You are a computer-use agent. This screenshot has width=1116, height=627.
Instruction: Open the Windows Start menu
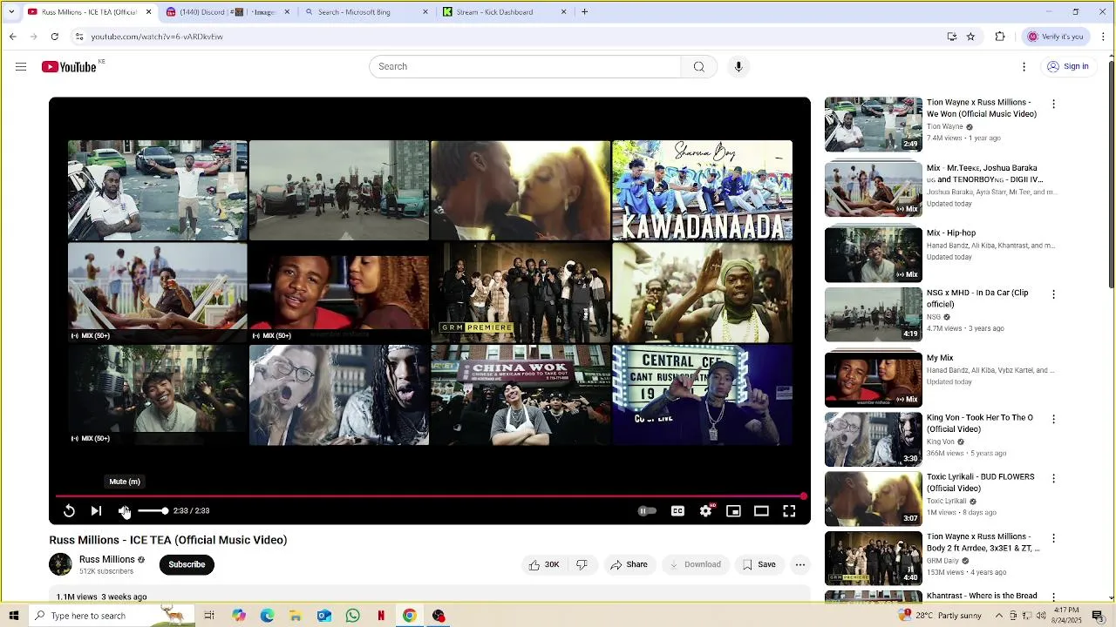tap(13, 616)
